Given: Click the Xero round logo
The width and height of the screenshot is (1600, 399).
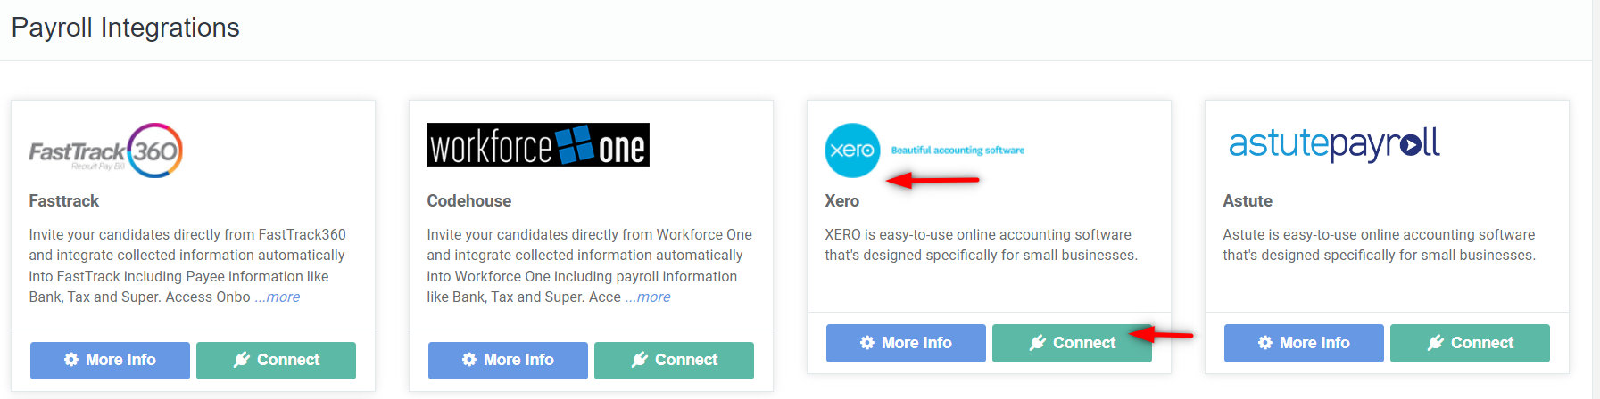Looking at the screenshot, I should [852, 151].
